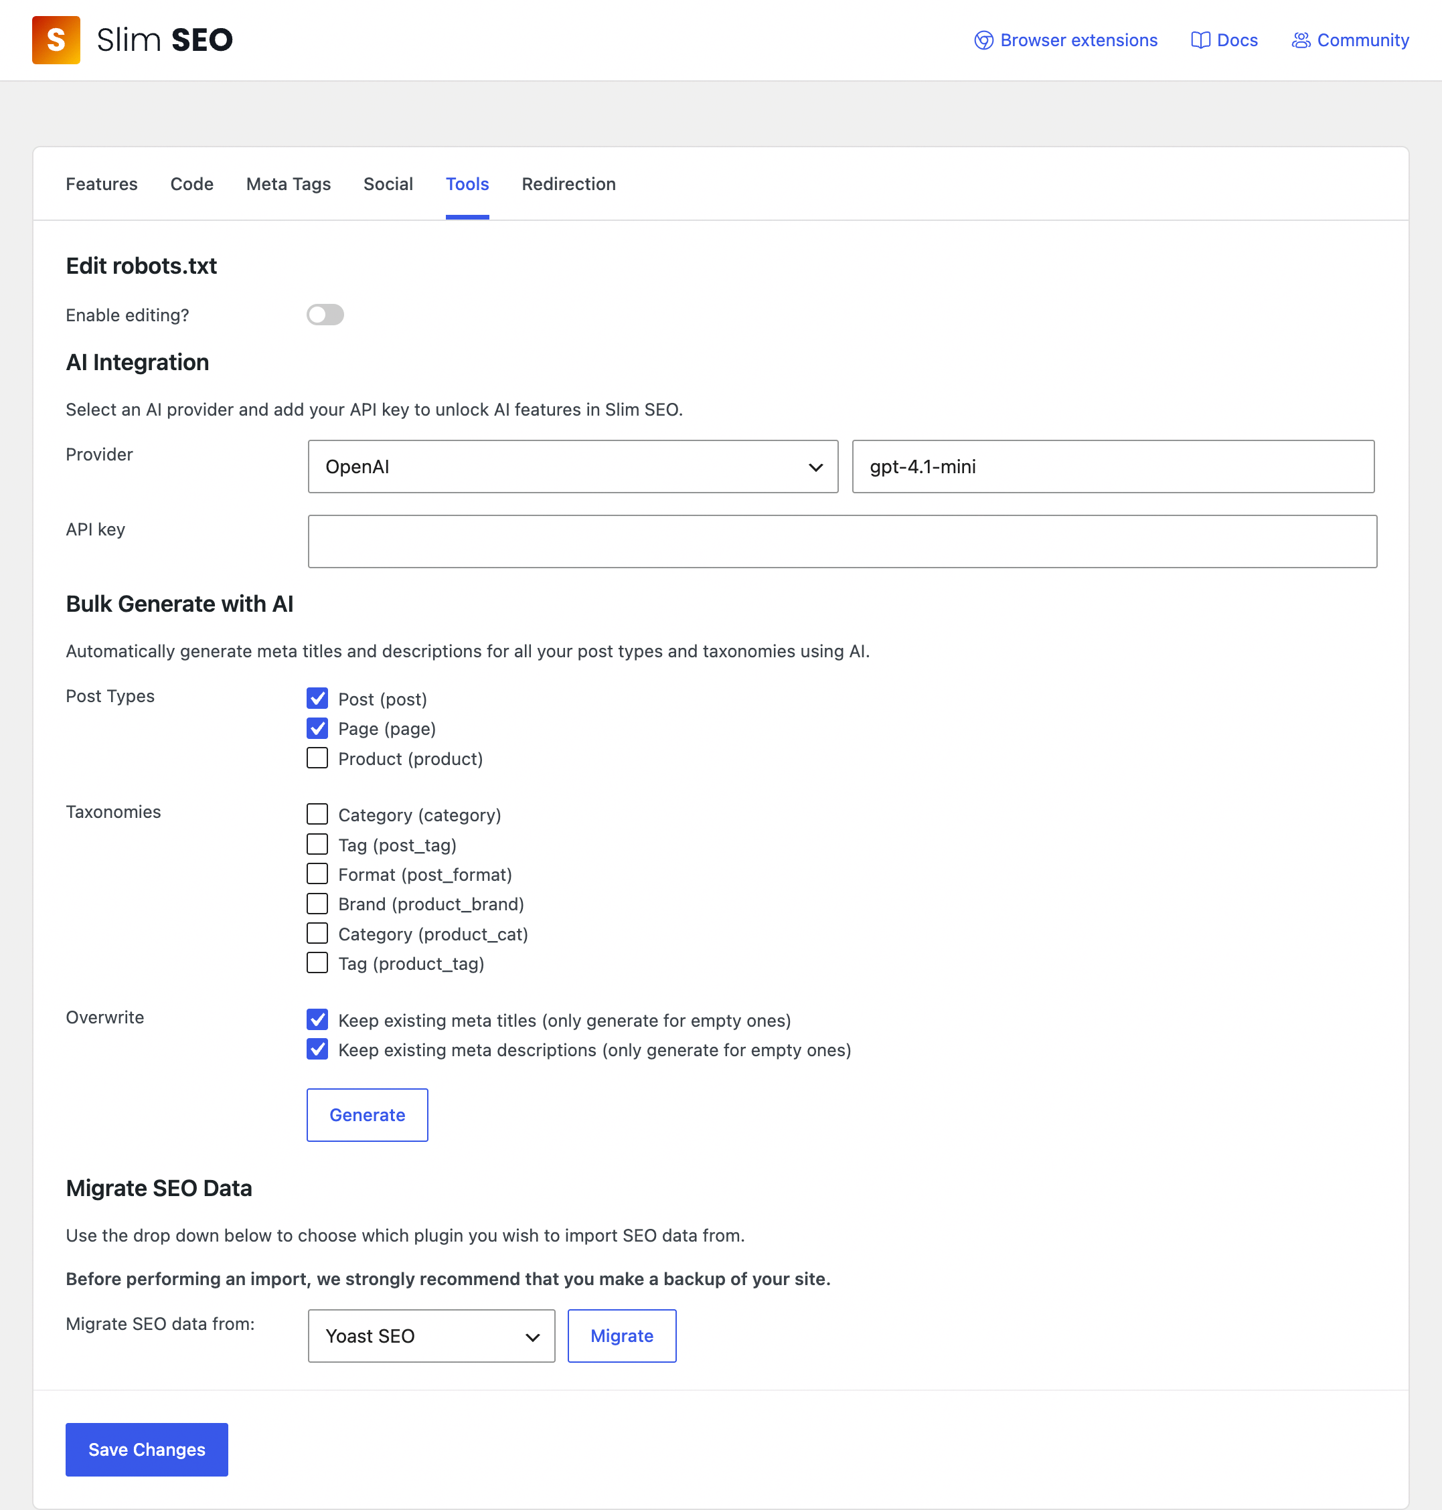Check the Tag (product_tag) checkbox
1442x1510 pixels.
tap(317, 963)
